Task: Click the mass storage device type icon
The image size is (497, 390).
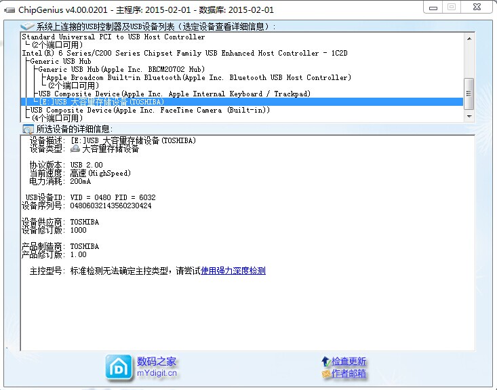Action: click(x=75, y=149)
